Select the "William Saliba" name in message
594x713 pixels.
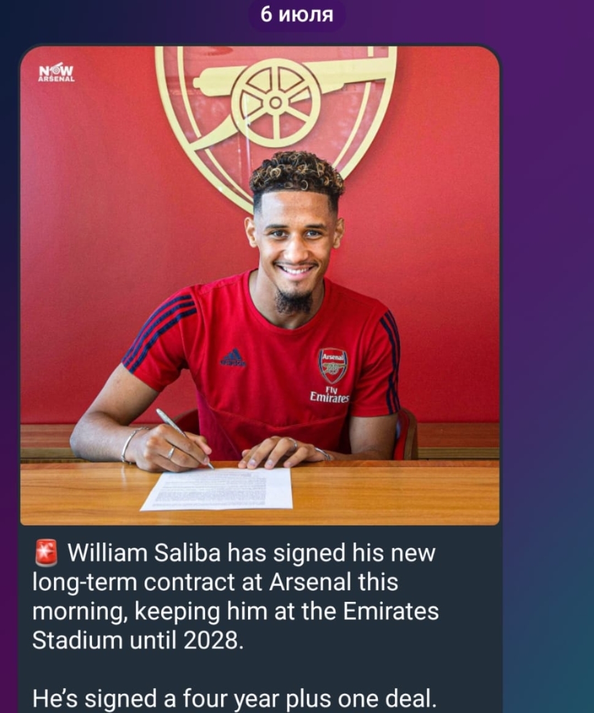click(x=144, y=553)
